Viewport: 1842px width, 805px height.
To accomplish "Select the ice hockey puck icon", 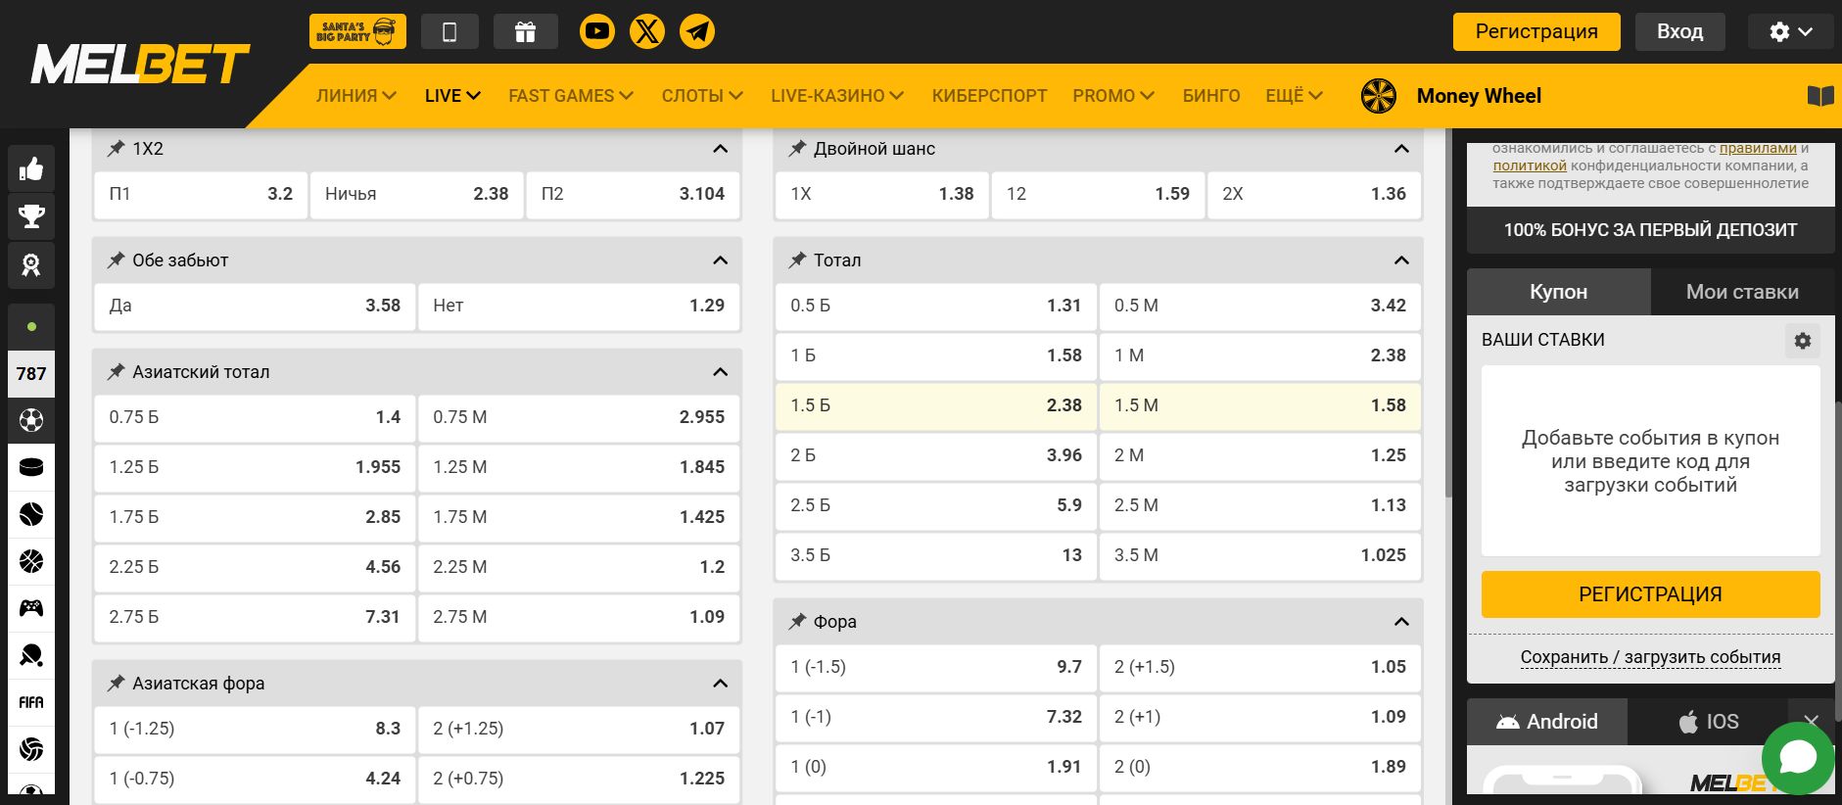I will [x=31, y=467].
